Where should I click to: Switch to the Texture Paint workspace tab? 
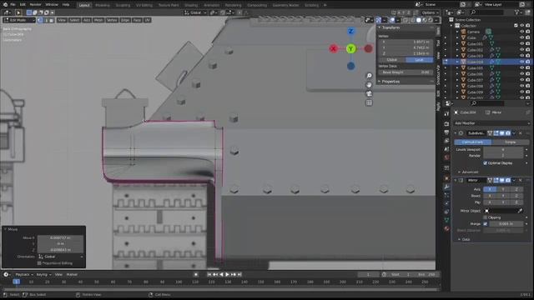pos(169,5)
